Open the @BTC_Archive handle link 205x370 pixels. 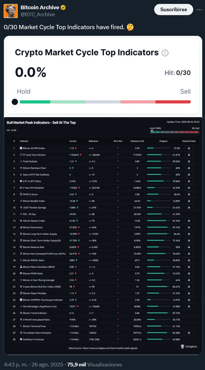pyautogui.click(x=37, y=15)
